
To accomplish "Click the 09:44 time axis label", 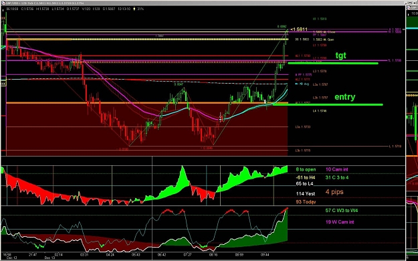I will 265,254.
